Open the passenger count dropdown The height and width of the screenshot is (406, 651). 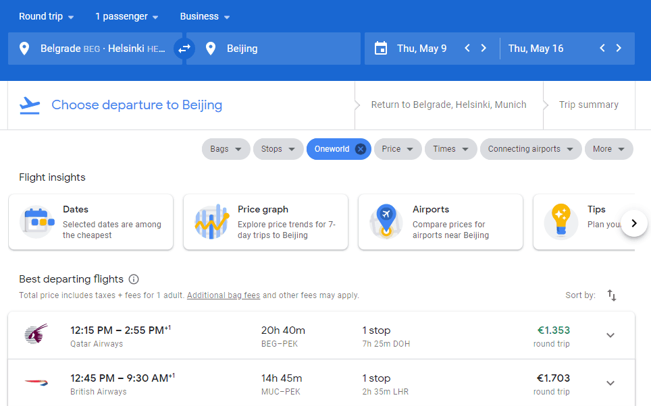pos(127,16)
